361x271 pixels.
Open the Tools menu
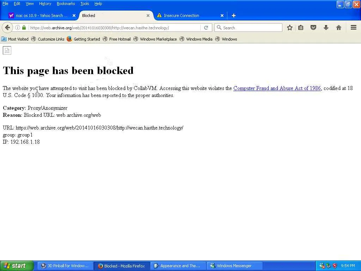pos(85,4)
